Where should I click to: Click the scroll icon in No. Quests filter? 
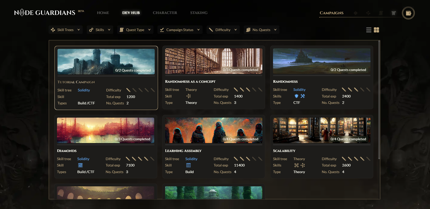pos(248,30)
